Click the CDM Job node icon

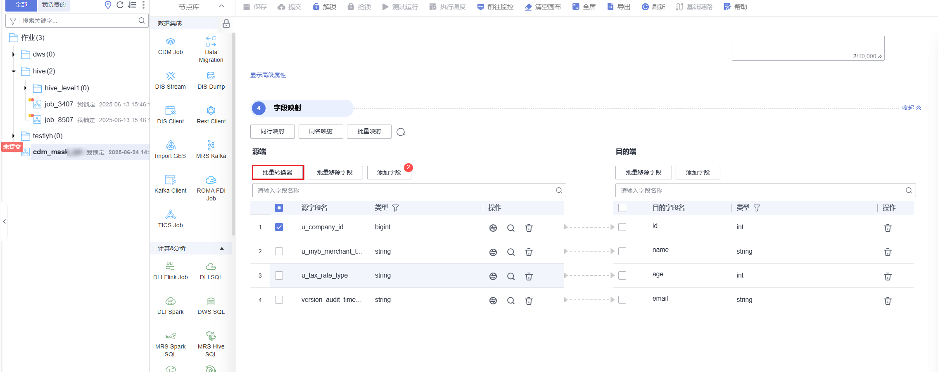(170, 42)
